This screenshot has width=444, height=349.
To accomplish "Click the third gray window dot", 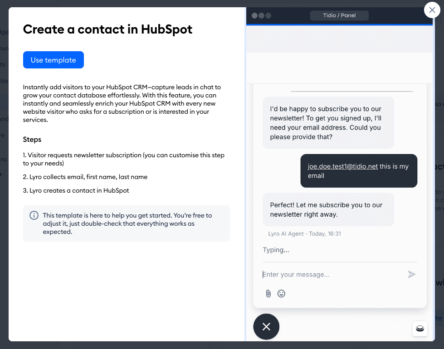I will pos(268,15).
